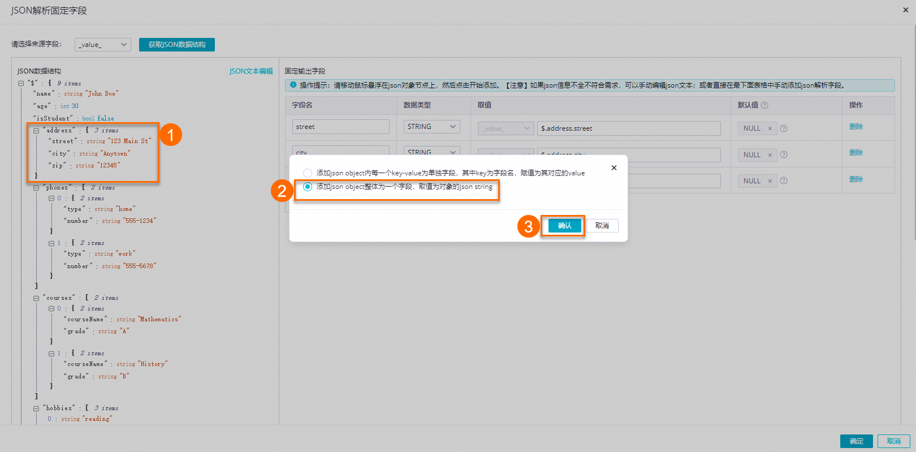This screenshot has height=452, width=916.
Task: Select the grade "B" node
Action: (x=97, y=377)
